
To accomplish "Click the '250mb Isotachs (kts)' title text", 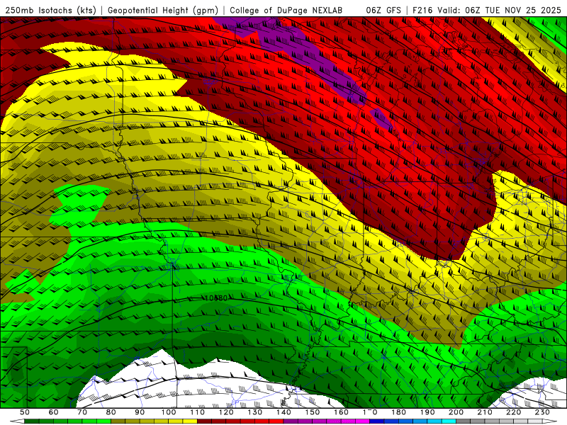I will 50,10.
